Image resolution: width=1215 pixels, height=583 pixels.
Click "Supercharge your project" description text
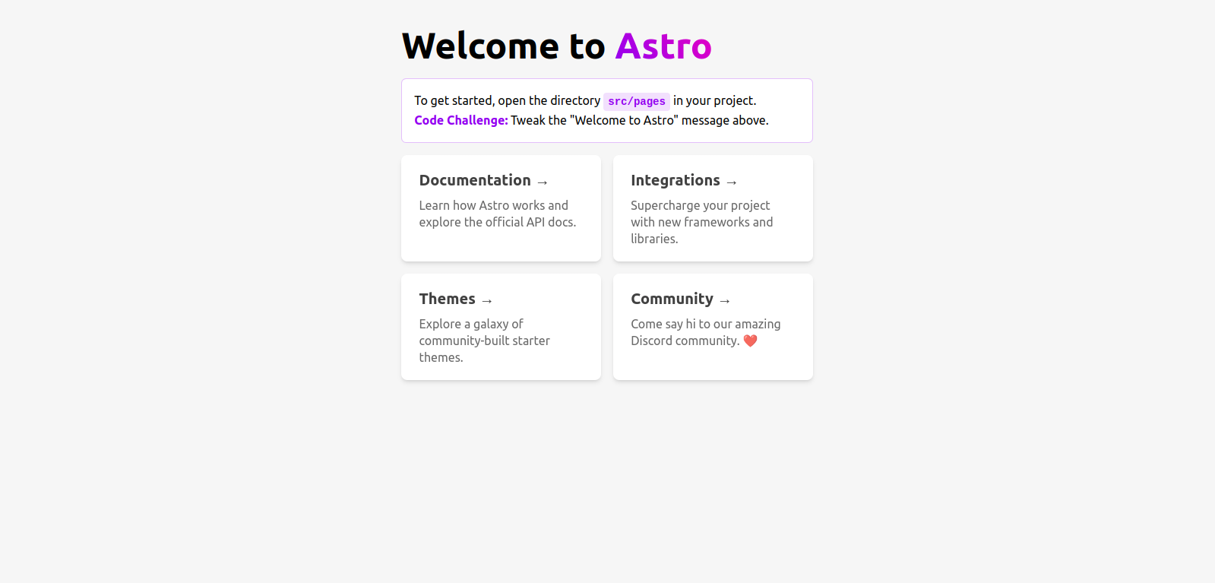coord(701,205)
